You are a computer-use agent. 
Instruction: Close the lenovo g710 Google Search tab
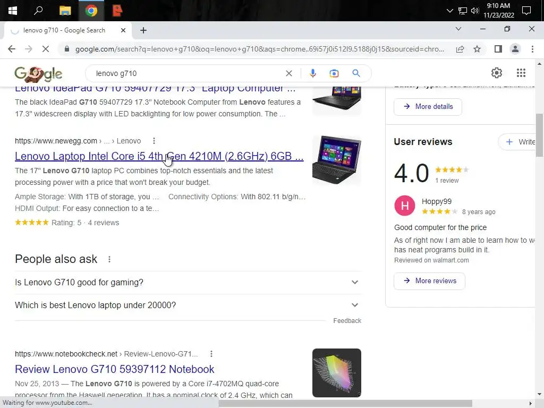click(x=123, y=30)
